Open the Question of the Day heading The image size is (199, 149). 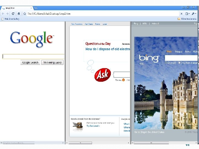tap(98, 44)
